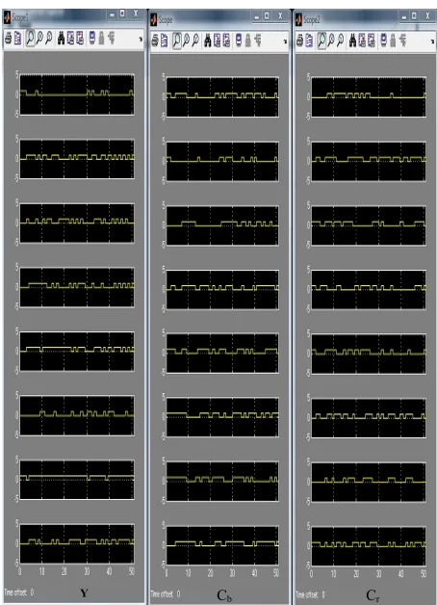Click the seventh plot axes in Scope2
Image resolution: width=437 pixels, height=605 pixels.
tap(369, 482)
